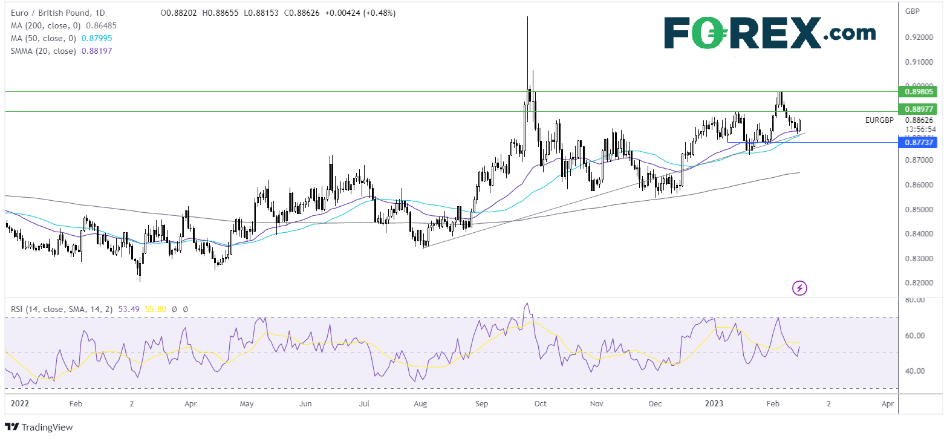Click the 200 MA value 0.86485

[102, 25]
